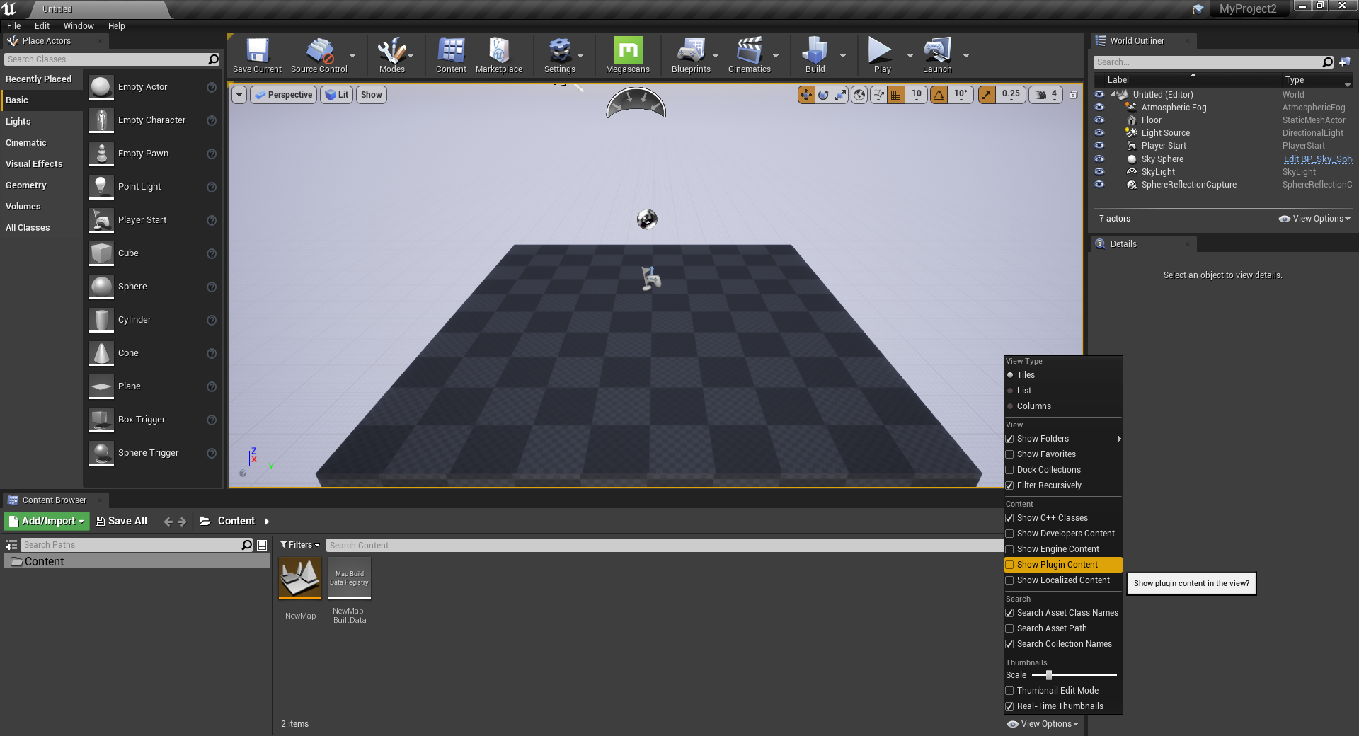The height and width of the screenshot is (736, 1359).
Task: Select the scale gizmo mode icon
Action: click(840, 95)
